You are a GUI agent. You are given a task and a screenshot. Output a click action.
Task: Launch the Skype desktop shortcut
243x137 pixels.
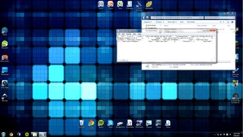tap(110, 124)
